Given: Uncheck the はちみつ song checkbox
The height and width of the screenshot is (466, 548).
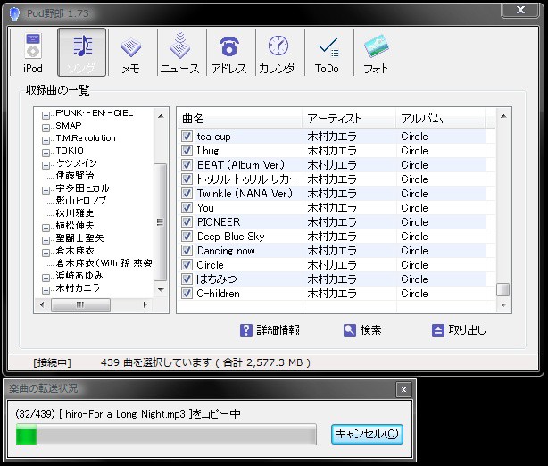Looking at the screenshot, I should coord(187,279).
